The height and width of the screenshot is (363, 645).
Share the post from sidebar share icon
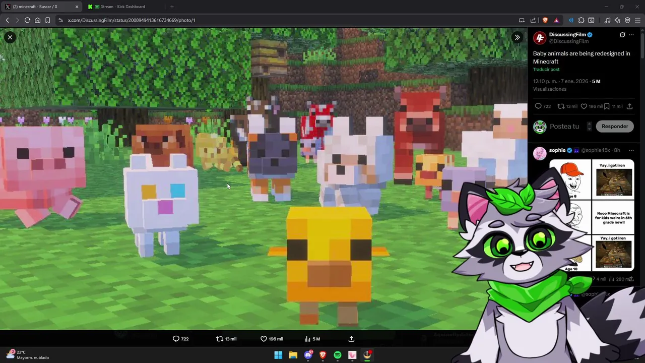coord(629,106)
